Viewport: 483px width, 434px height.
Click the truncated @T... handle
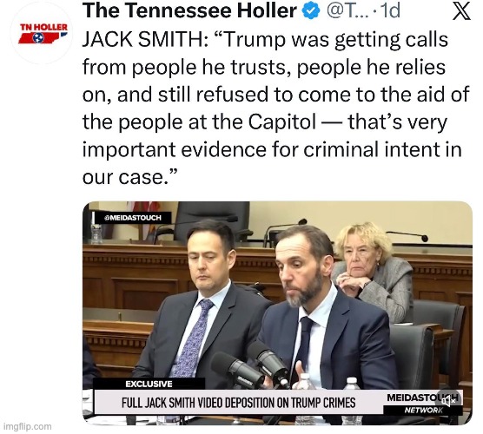point(347,11)
